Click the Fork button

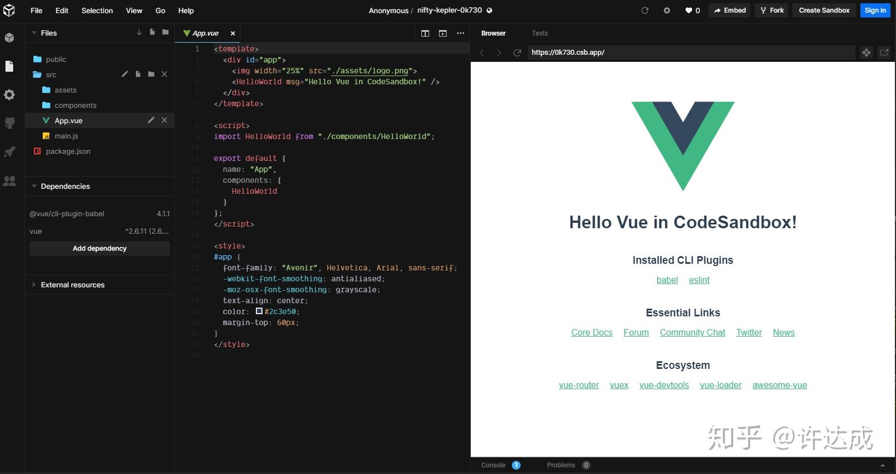772,10
